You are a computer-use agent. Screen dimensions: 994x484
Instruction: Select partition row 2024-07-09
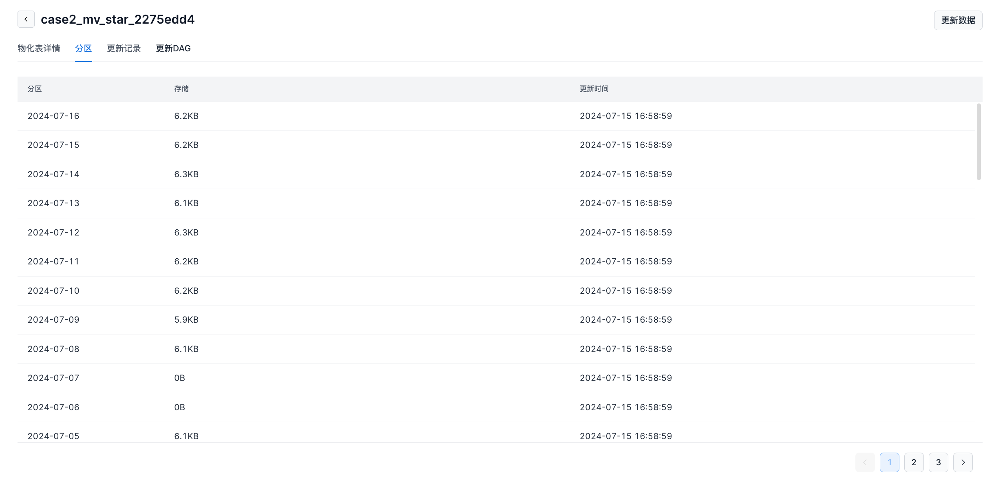(53, 320)
